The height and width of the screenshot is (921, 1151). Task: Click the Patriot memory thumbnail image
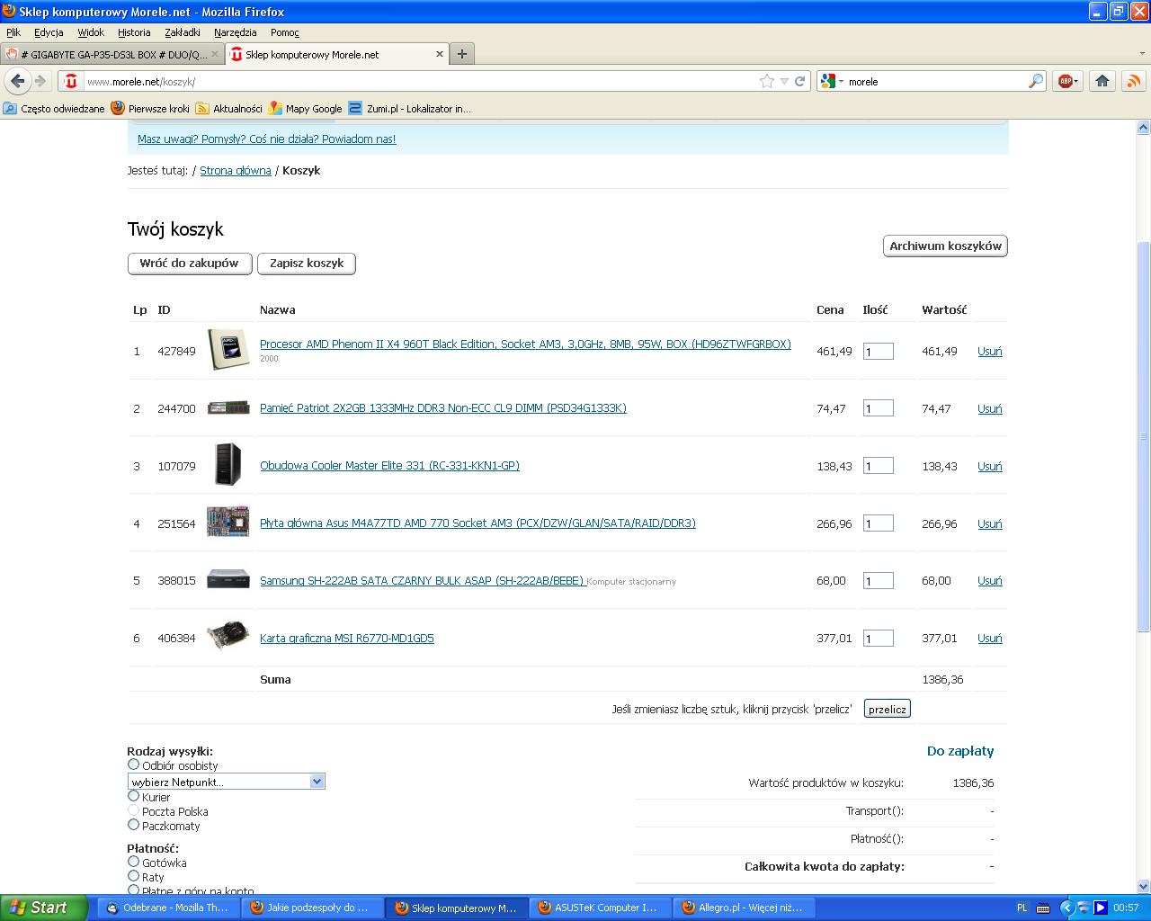click(x=228, y=407)
